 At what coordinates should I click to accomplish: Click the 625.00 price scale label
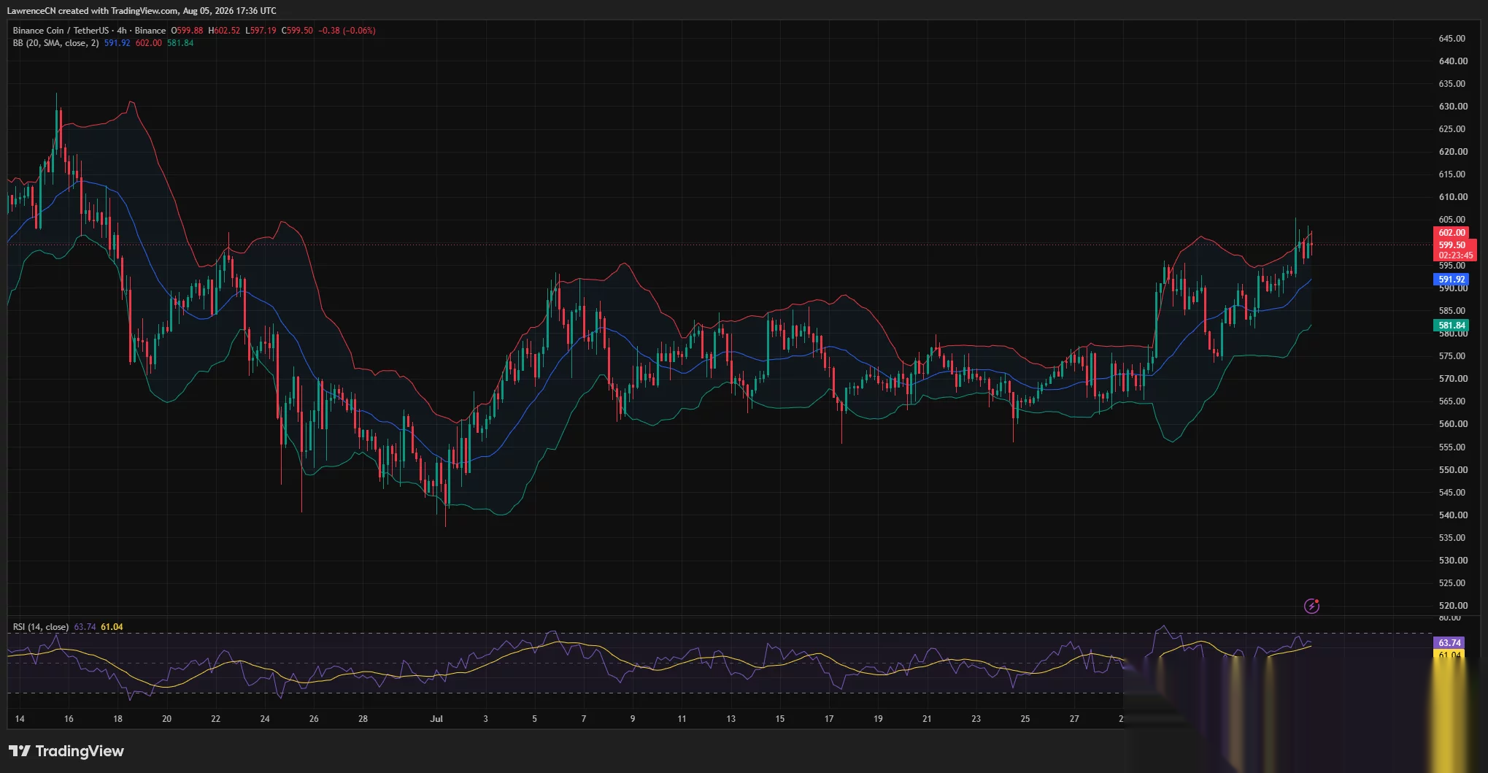coord(1452,129)
